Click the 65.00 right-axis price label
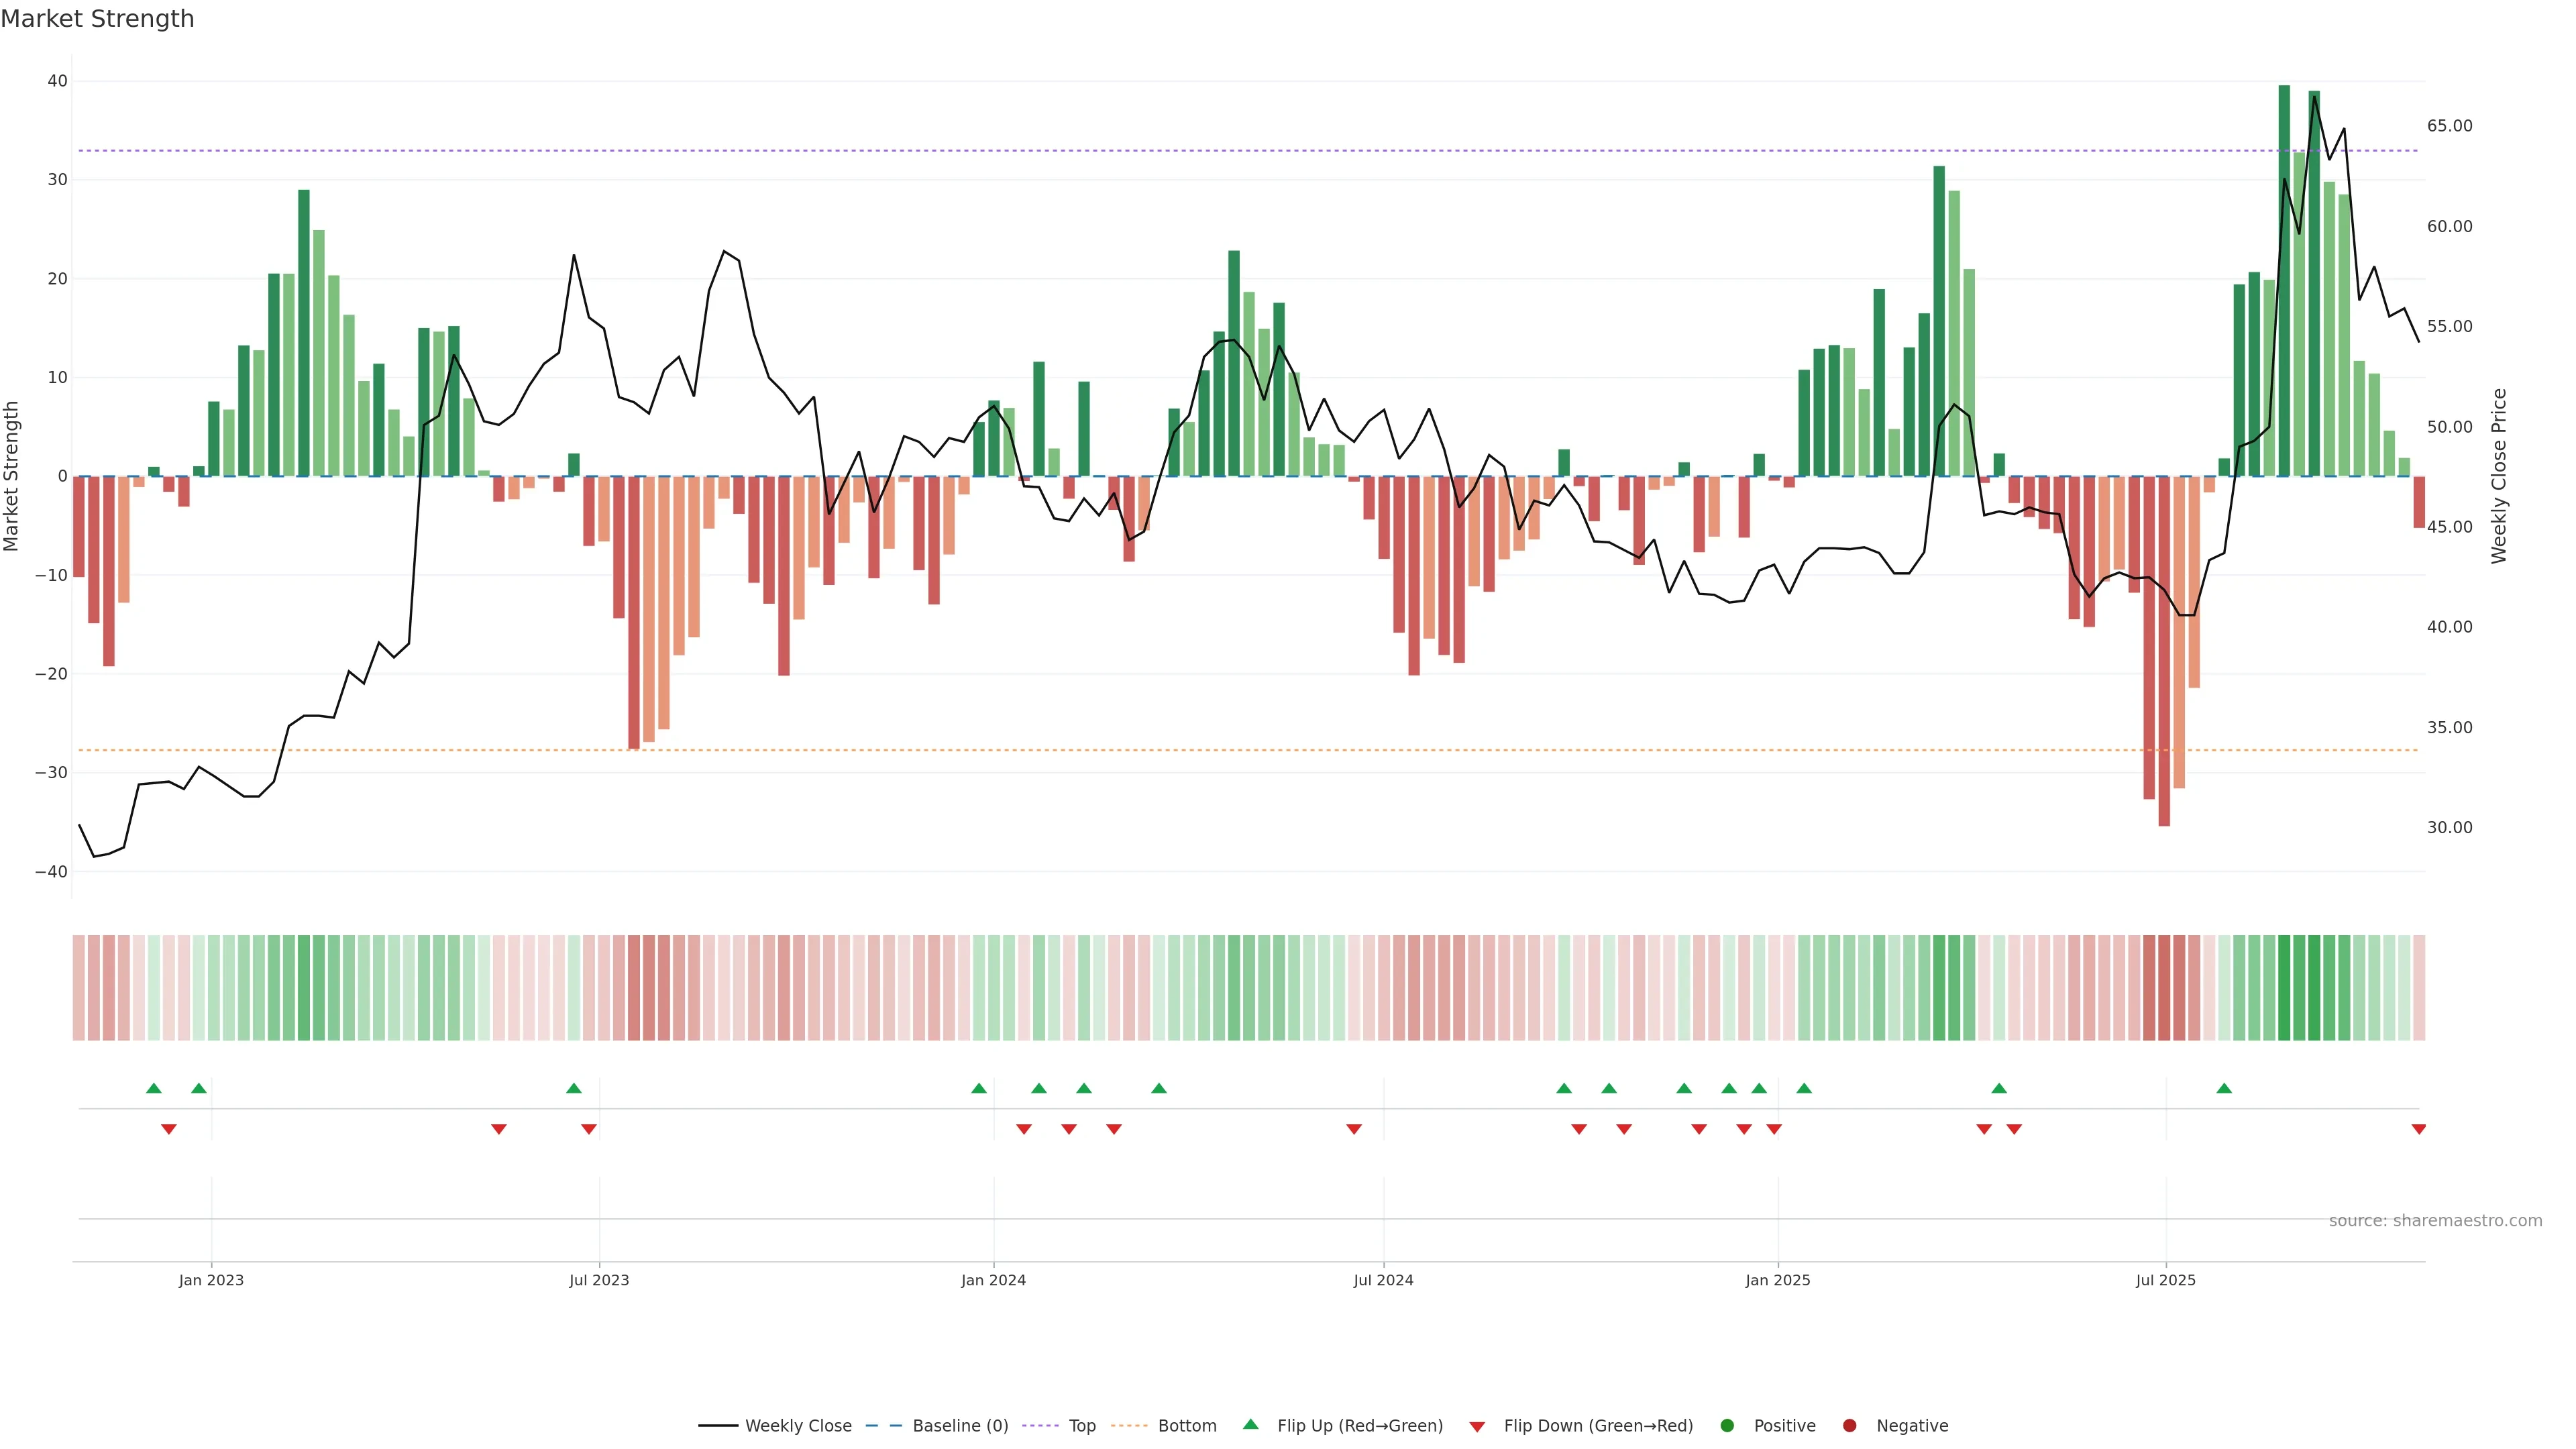The height and width of the screenshot is (1449, 2576). pyautogui.click(x=2449, y=126)
